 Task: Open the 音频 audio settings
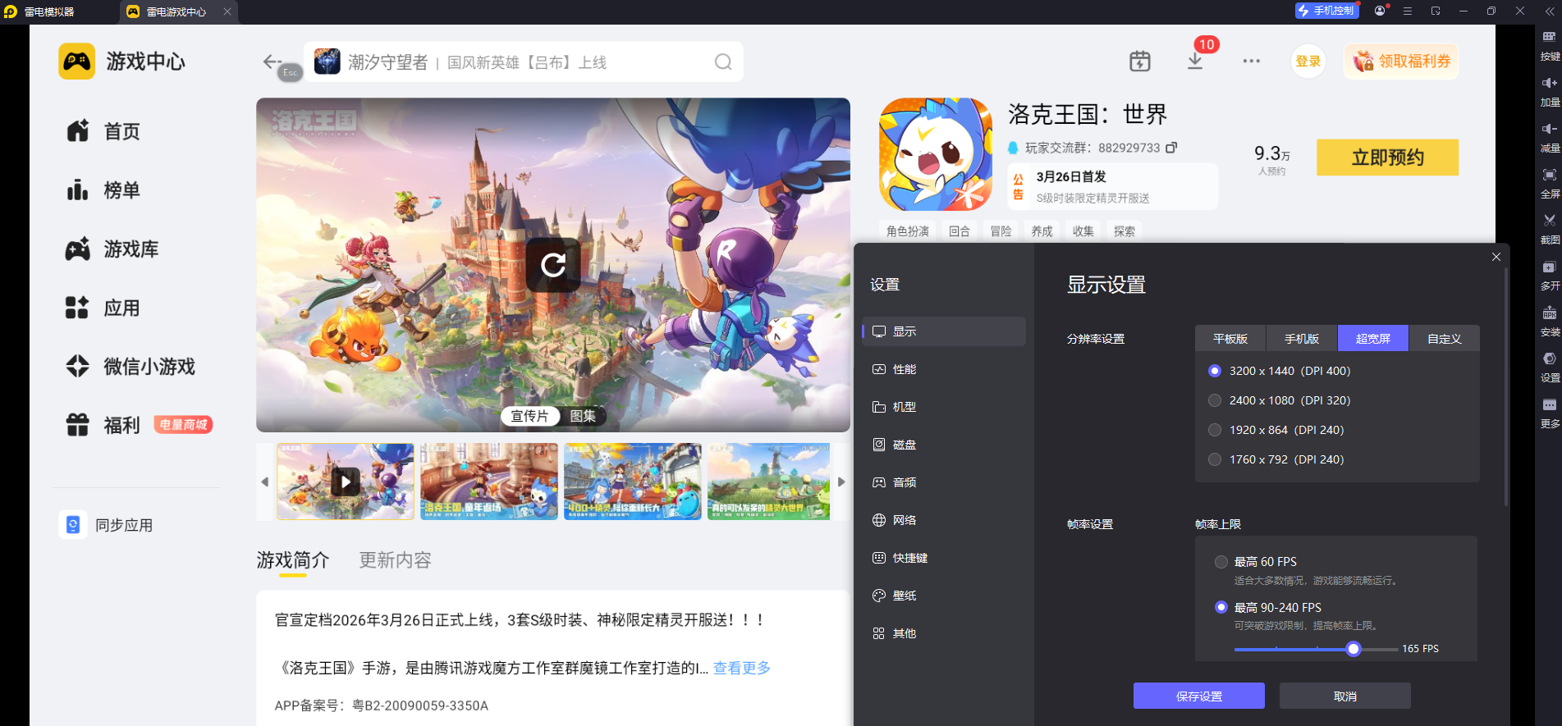(944, 482)
